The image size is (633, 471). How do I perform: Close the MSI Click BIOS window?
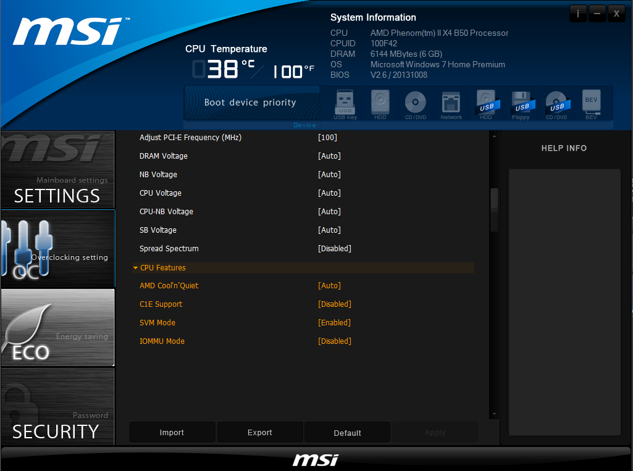coord(616,14)
